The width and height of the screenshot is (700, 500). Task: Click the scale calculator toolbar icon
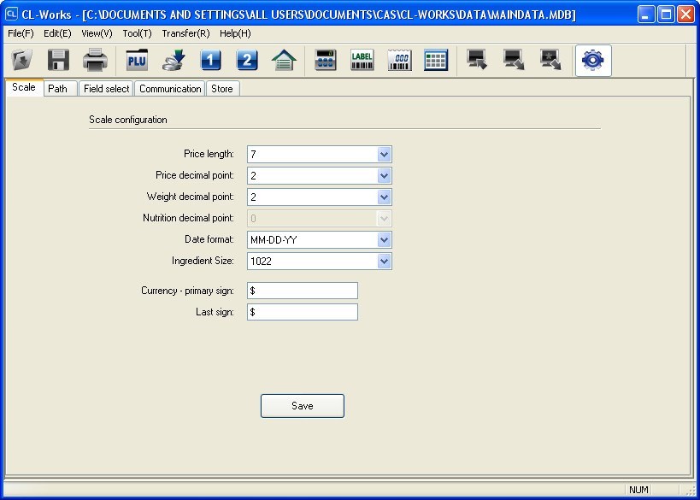[x=325, y=60]
